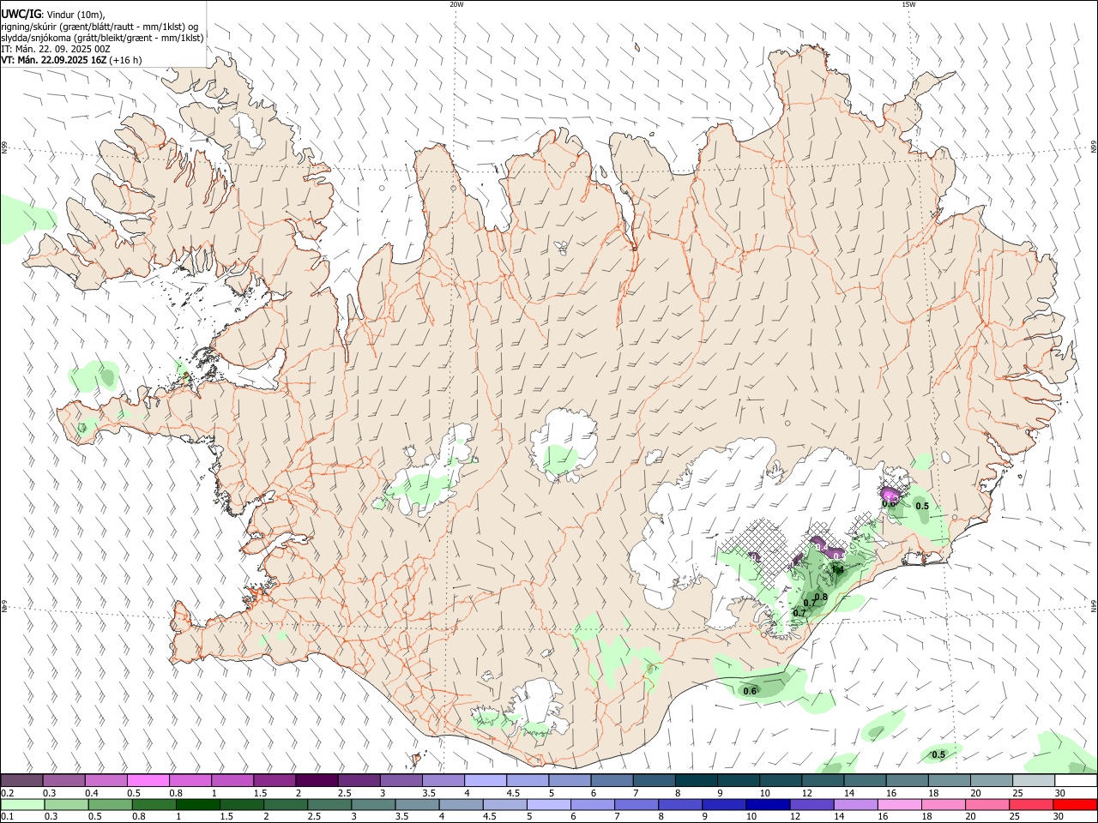
Task: Click the 0.5 value over the southeast sea
Action: pos(938,754)
